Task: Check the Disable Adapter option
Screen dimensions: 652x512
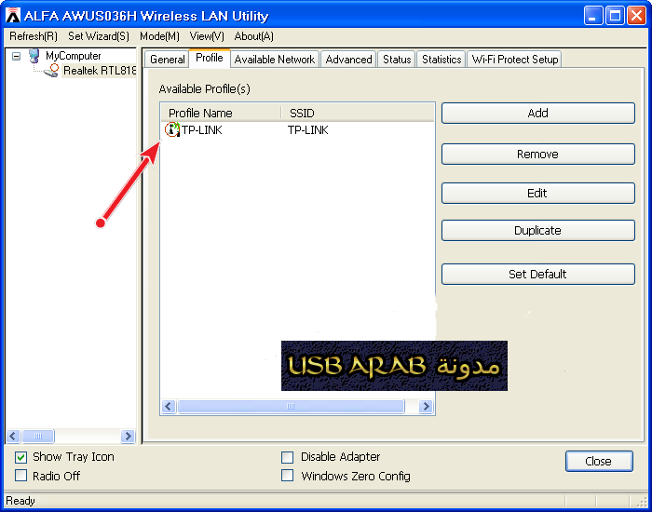Action: click(287, 457)
